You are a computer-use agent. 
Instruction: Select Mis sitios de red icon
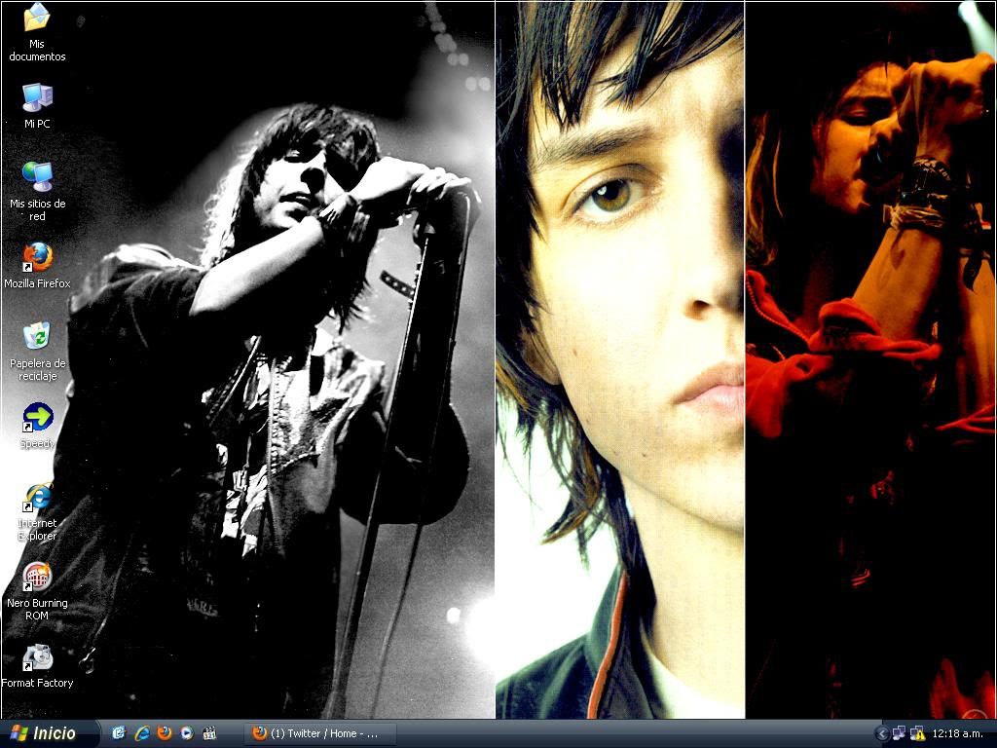click(37, 191)
